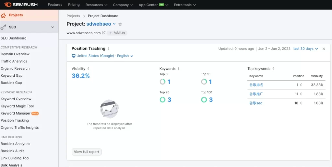332x167 pixels.
Task: Open Backlink Gap tool
Action: pos(11,83)
